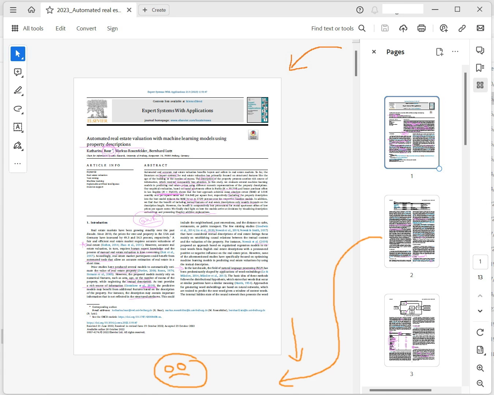Go to the previous page

(x=480, y=296)
